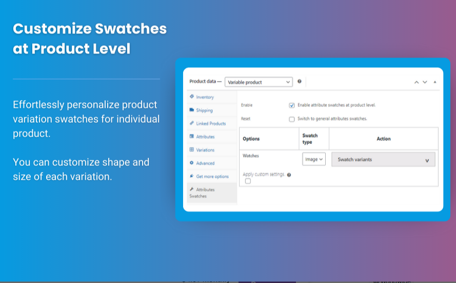This screenshot has width=456, height=283.
Task: Expand the Swatch variants panel
Action: [383, 160]
